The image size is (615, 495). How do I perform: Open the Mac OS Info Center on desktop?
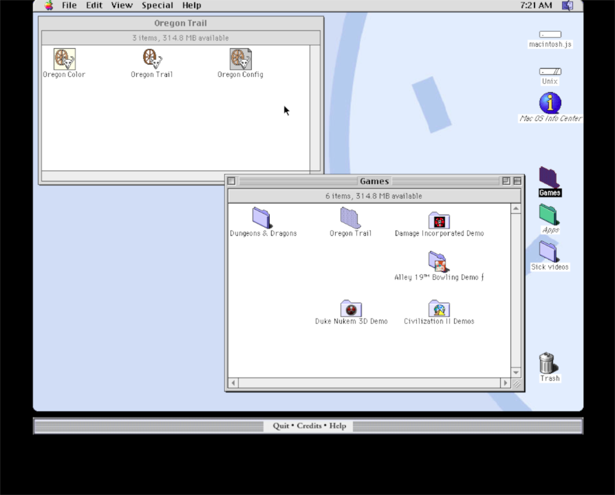point(550,103)
